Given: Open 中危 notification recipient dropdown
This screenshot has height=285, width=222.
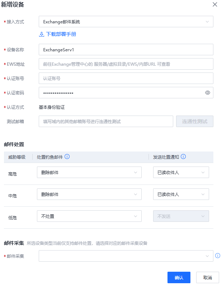Looking at the screenshot, I should tap(181, 195).
